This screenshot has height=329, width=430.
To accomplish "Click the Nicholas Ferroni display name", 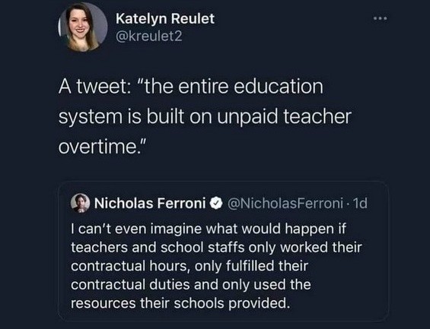I will pos(150,203).
